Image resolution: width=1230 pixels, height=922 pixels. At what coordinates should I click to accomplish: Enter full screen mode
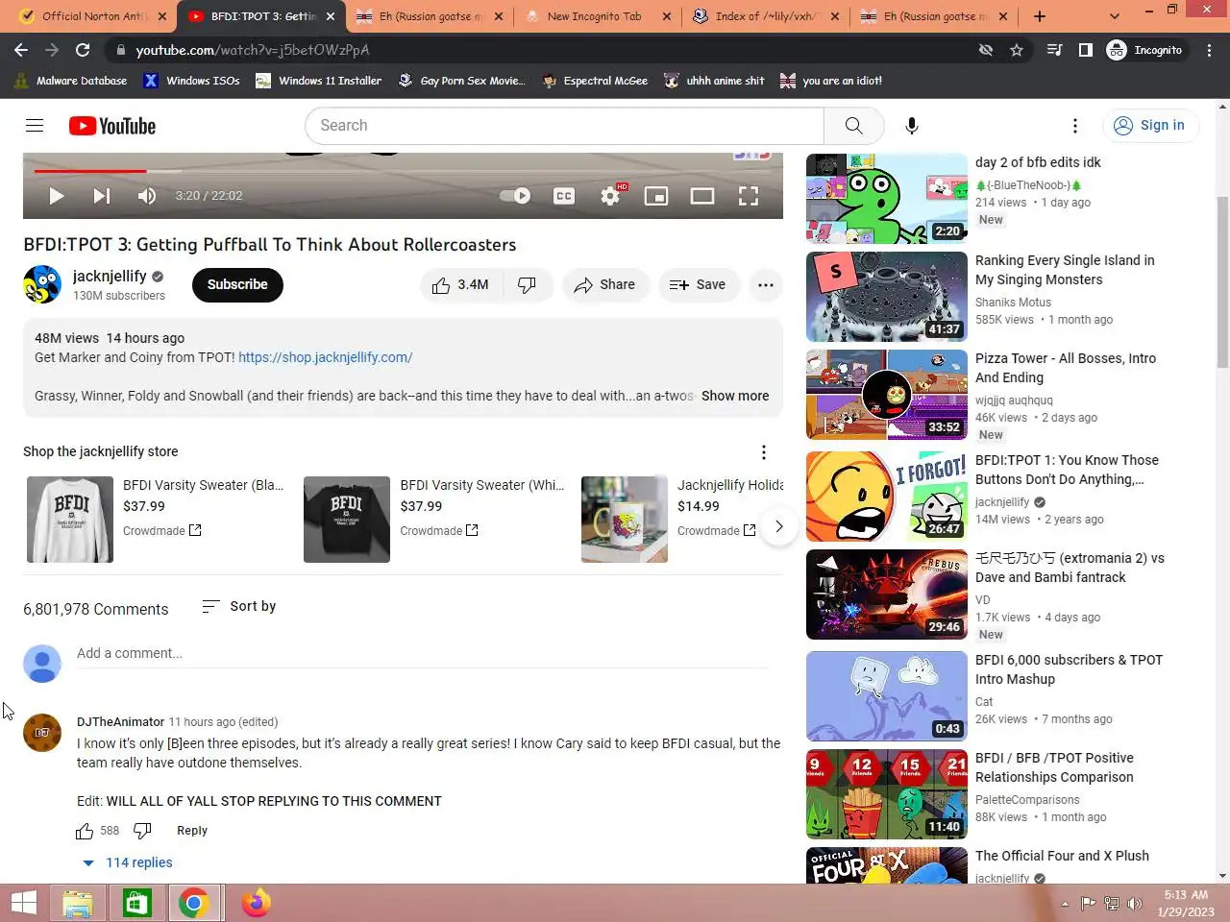[749, 196]
